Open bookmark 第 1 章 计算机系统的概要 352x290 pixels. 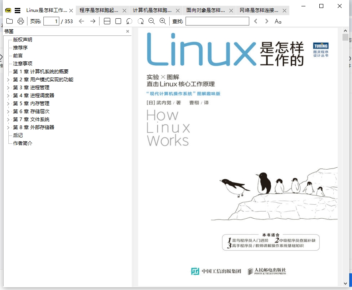tap(41, 72)
